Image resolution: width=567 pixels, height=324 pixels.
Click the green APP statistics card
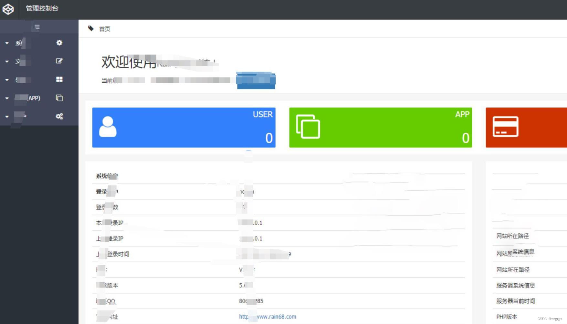(x=380, y=127)
